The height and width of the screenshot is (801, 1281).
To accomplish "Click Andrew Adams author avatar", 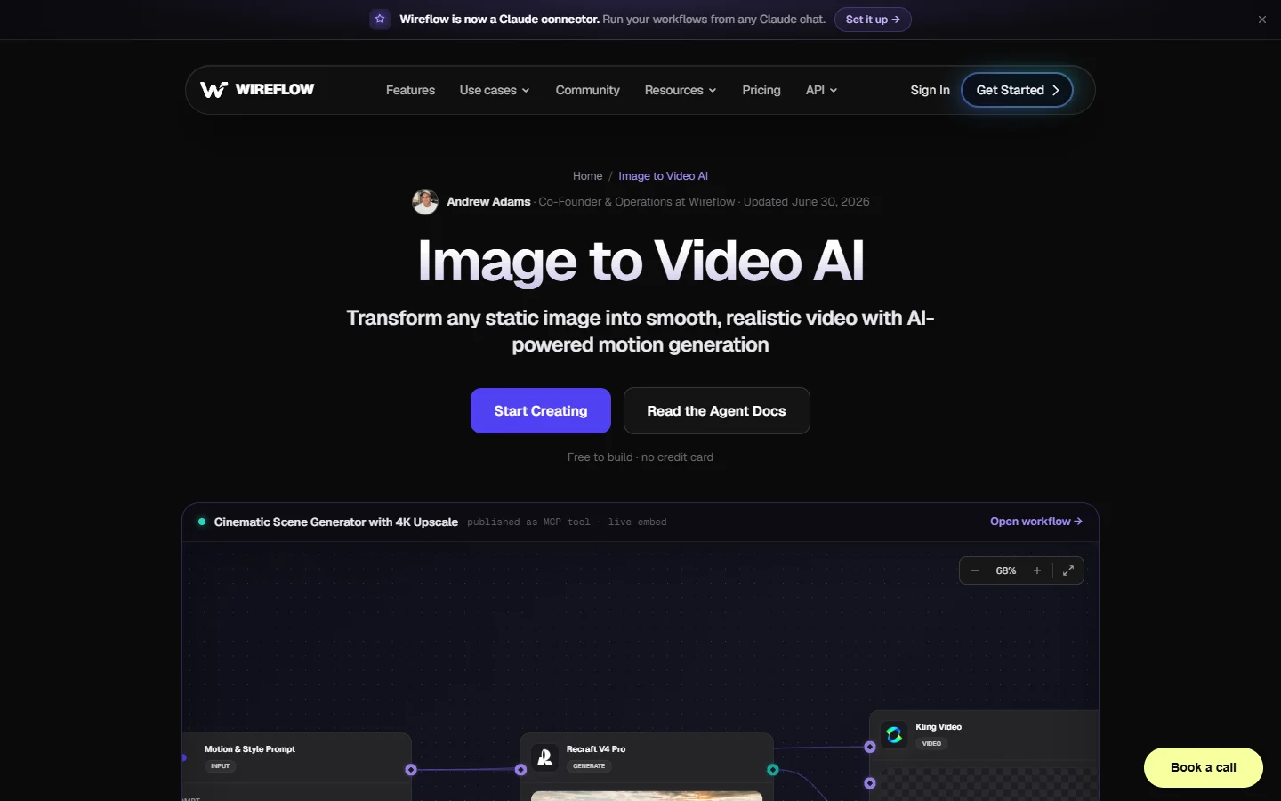I will 425,202.
